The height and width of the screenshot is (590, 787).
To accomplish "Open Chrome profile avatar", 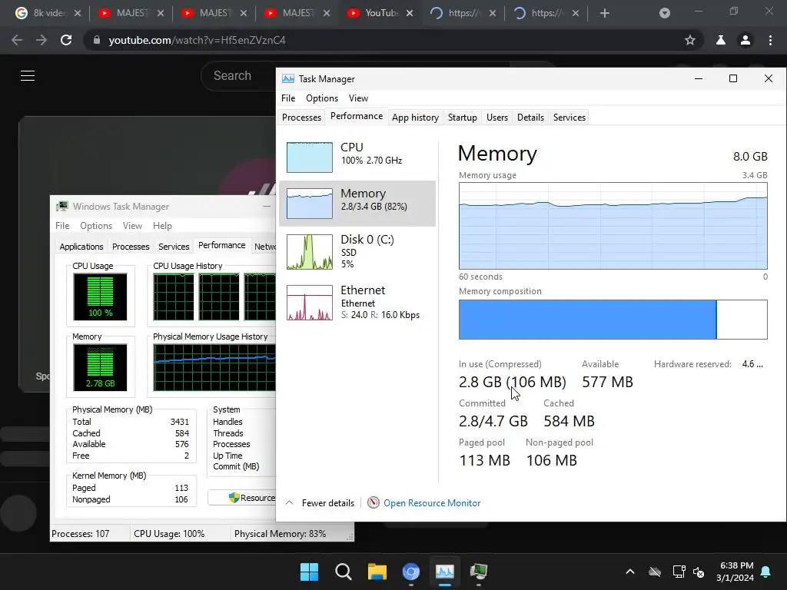I will pos(745,40).
